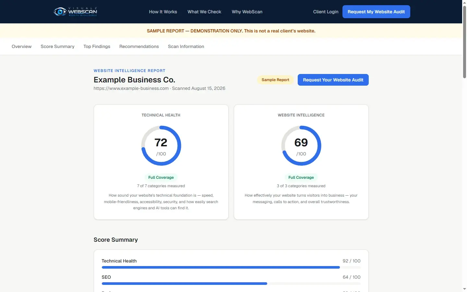Viewport: 467px width, 292px height.
Task: Click the example-business.com URL text
Action: coord(131,88)
